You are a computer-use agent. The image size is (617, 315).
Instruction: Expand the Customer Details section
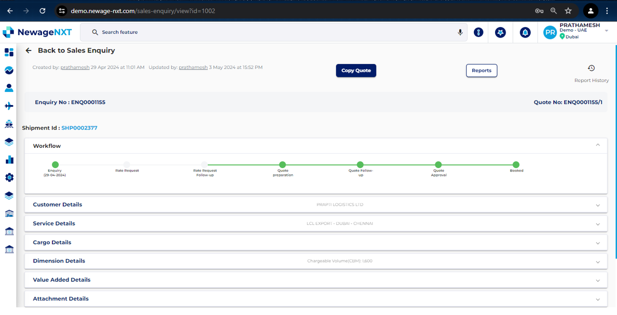point(598,205)
